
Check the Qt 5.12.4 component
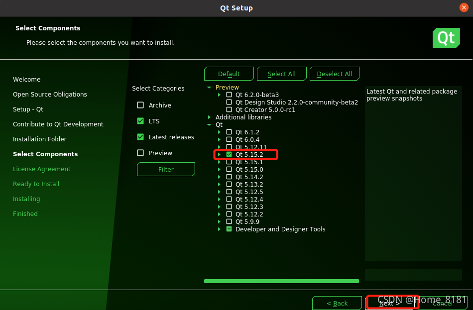229,199
